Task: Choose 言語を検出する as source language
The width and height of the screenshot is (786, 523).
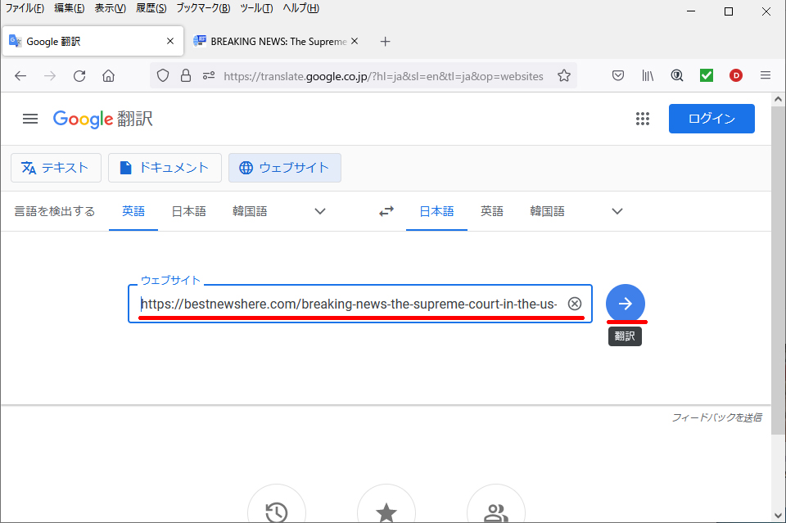Action: click(55, 211)
